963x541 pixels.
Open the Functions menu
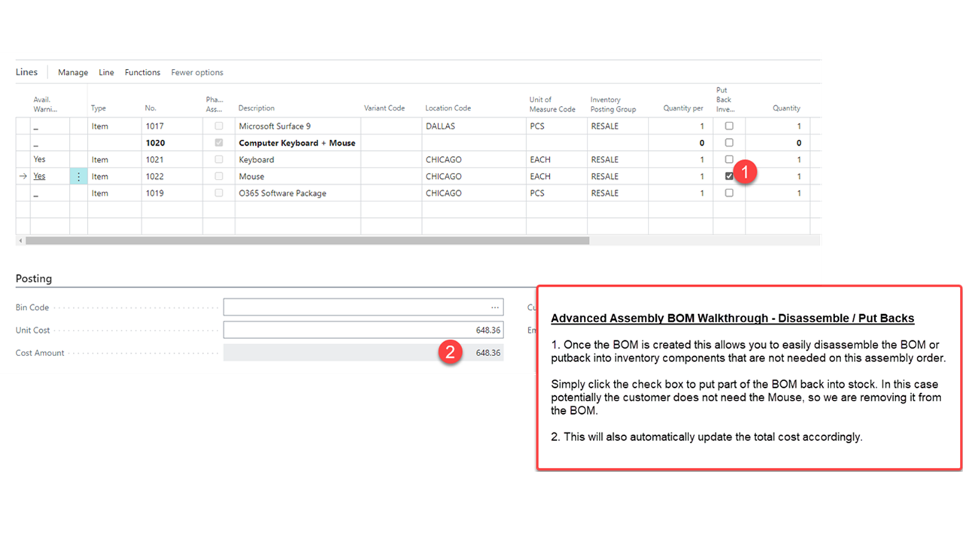142,72
